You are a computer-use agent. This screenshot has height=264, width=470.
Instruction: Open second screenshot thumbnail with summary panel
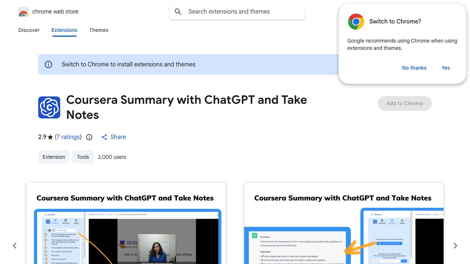point(344,223)
